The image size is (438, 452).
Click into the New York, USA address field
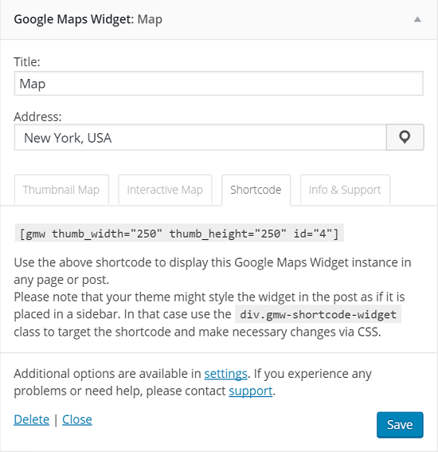[x=201, y=137]
